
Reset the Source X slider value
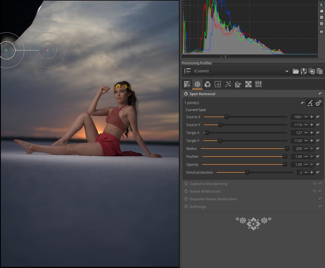click(x=318, y=117)
